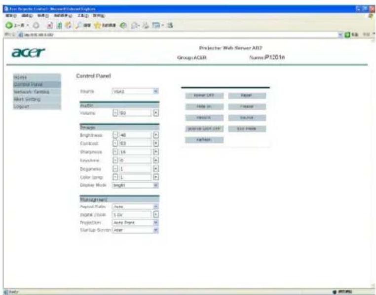
Task: Decrease Contrast with minus button
Action: [x=115, y=143]
